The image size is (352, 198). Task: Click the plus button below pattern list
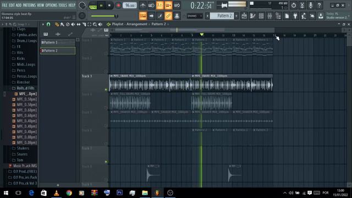58,185
